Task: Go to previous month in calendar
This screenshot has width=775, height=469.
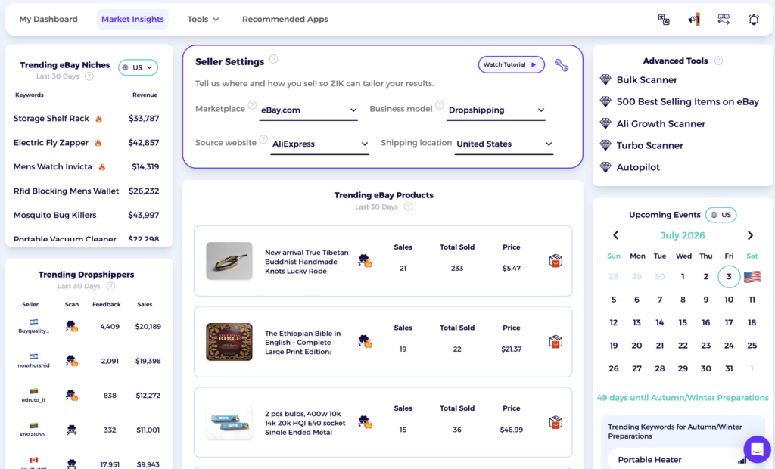Action: pos(616,235)
